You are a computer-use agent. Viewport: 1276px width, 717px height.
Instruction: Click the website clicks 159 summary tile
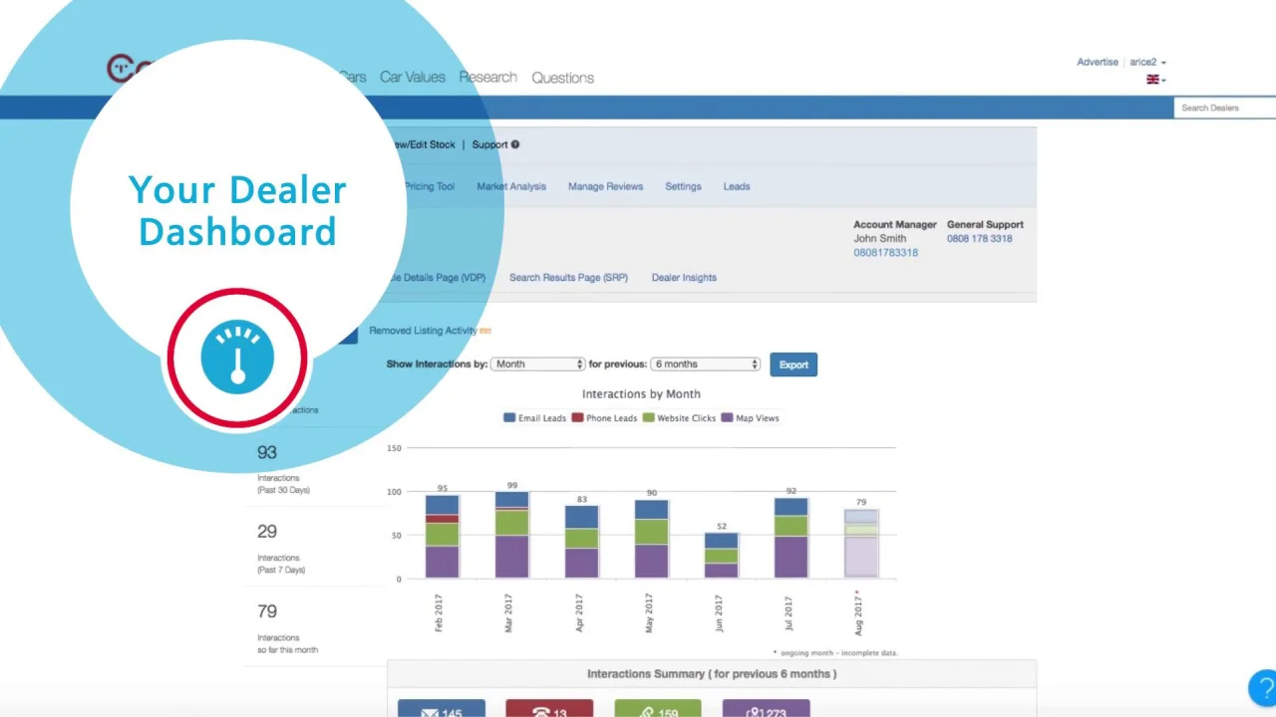point(658,709)
